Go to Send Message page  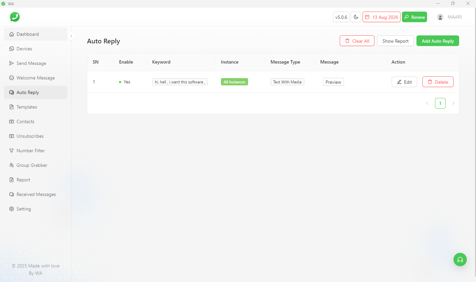point(31,63)
